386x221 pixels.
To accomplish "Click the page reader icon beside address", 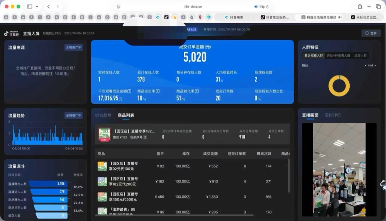I will coord(119,7).
